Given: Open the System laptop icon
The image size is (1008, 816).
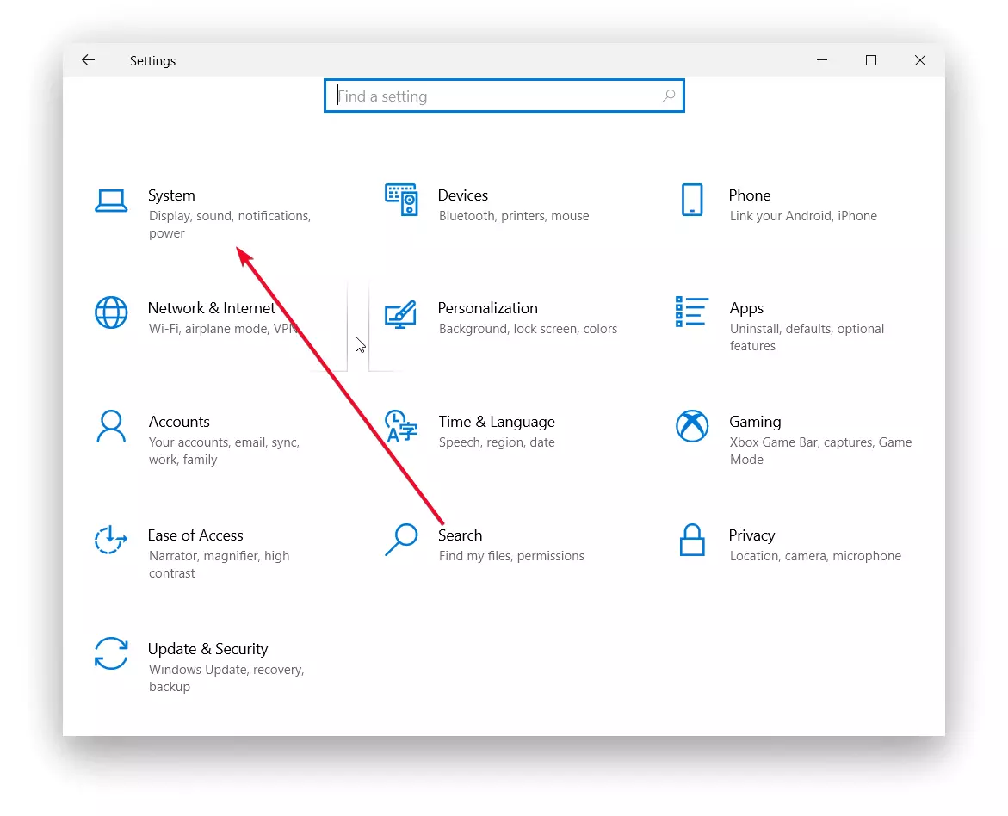Looking at the screenshot, I should click(x=111, y=201).
